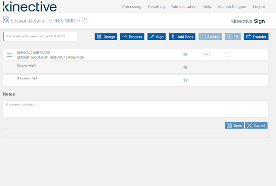View the DEMO-ACCOUNT-CARD document via eye icon
This screenshot has height=186, width=276.
pos(185,55)
